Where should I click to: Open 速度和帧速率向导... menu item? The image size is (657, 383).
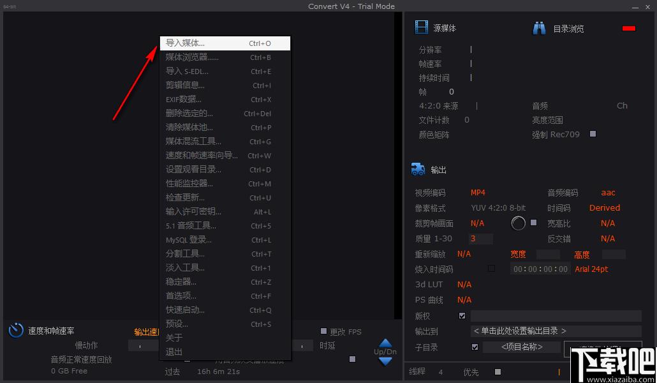[225, 155]
